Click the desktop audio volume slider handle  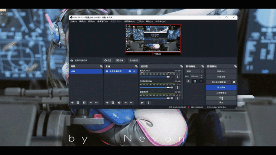click(168, 98)
